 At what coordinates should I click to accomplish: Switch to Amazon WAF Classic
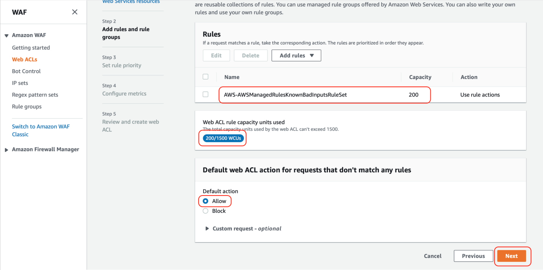pyautogui.click(x=41, y=130)
